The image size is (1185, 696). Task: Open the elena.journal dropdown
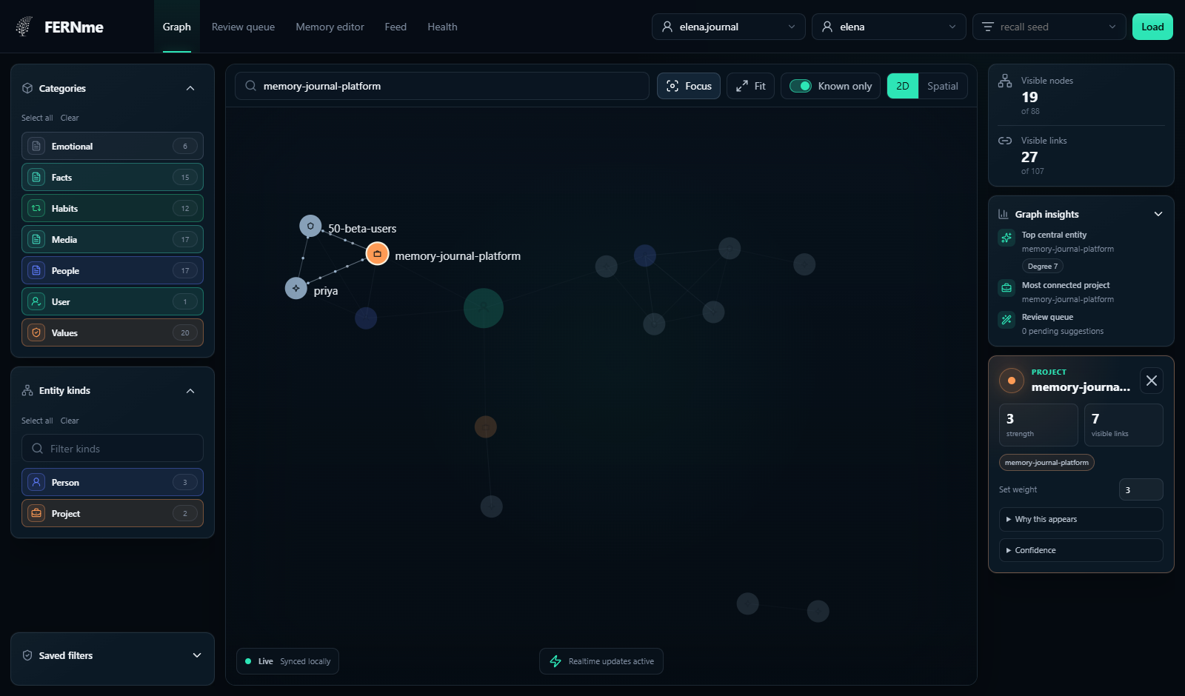(x=729, y=27)
